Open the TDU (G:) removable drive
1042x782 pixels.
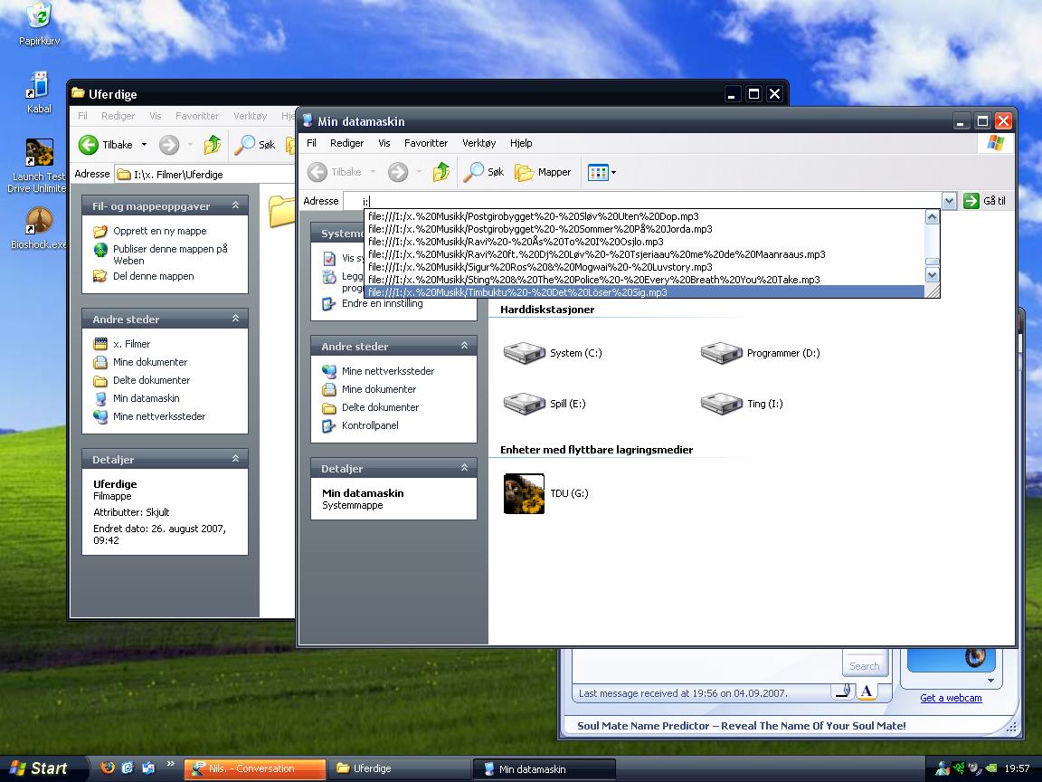pos(545,493)
